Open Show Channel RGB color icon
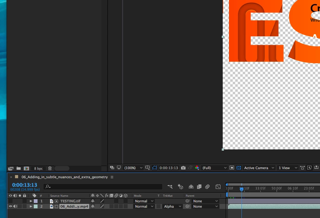Image resolution: width=320 pixels, height=218 pixels. coord(197,168)
